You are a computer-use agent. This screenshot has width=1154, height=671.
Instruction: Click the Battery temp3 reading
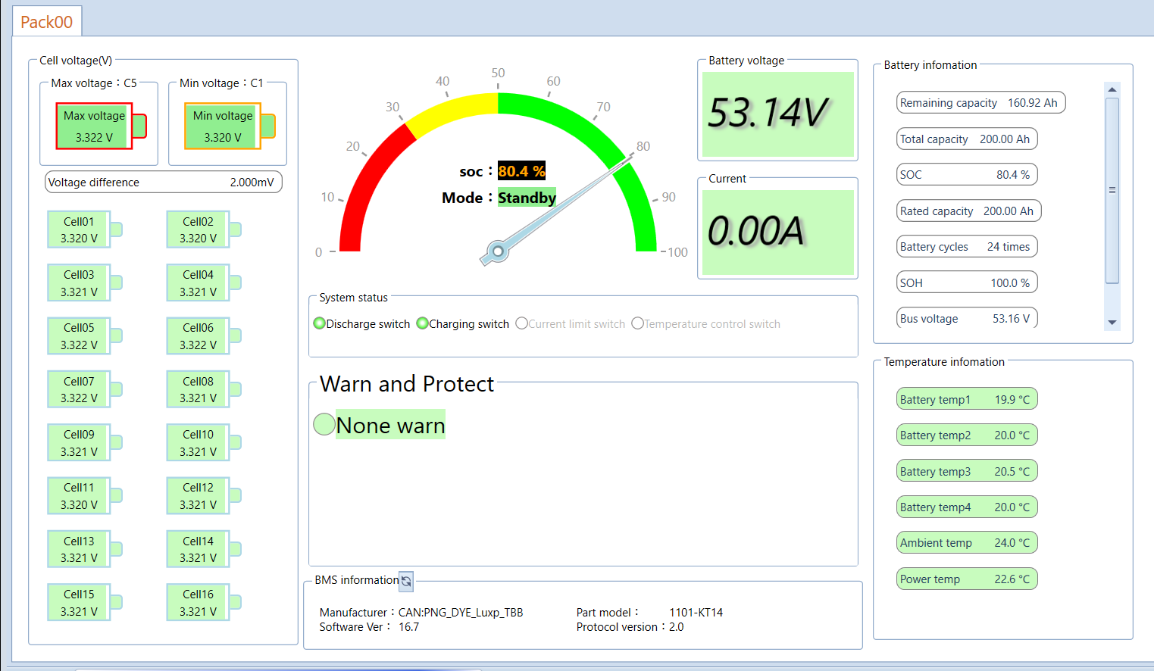967,471
